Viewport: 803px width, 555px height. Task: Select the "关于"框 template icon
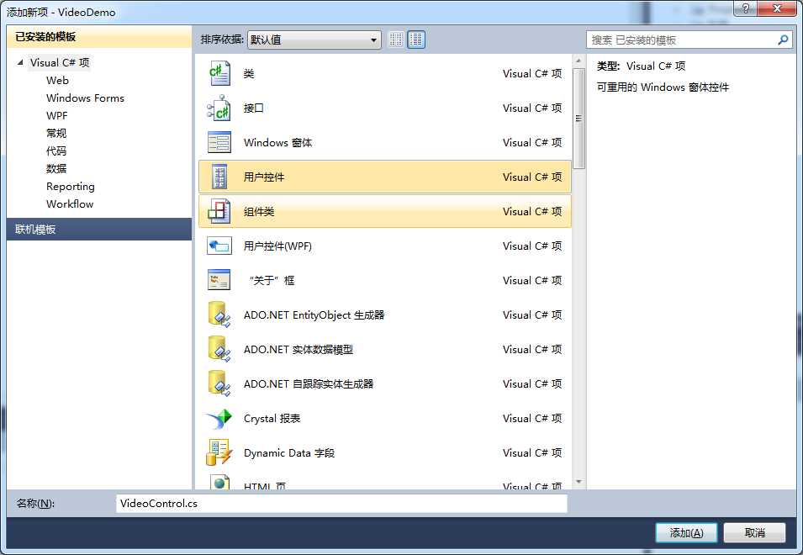click(x=219, y=280)
